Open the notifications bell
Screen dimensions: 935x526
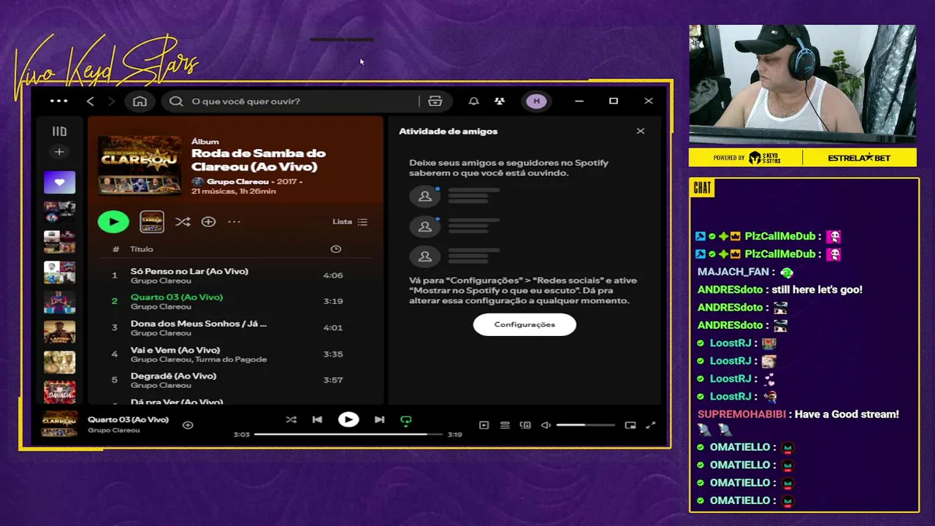click(x=474, y=101)
